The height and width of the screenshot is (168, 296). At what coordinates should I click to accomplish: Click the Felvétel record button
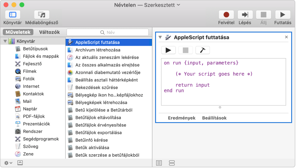tap(226, 15)
